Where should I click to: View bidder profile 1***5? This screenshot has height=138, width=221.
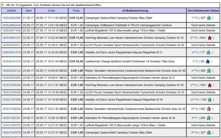(195, 18)
